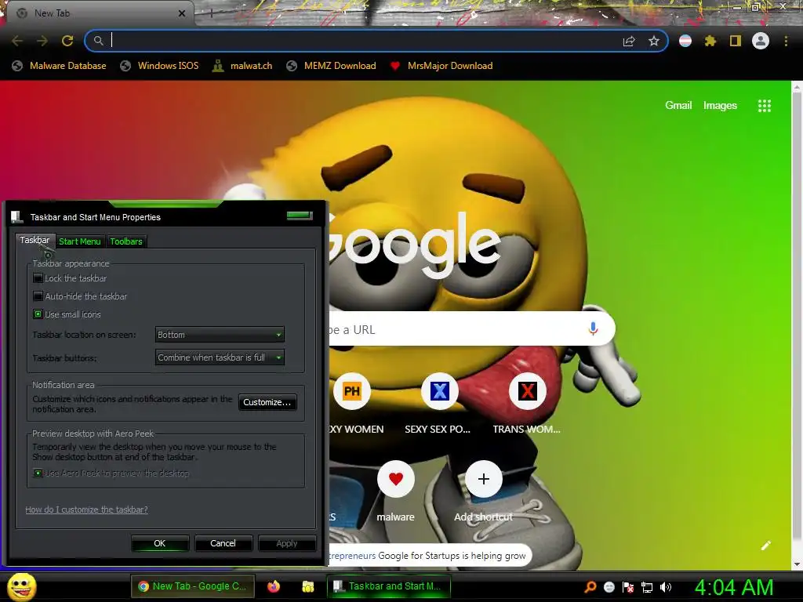Customize Chrome with the pencil icon
The width and height of the screenshot is (803, 602).
(766, 546)
